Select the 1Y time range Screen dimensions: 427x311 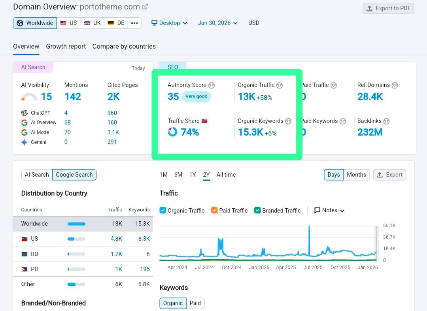point(193,175)
